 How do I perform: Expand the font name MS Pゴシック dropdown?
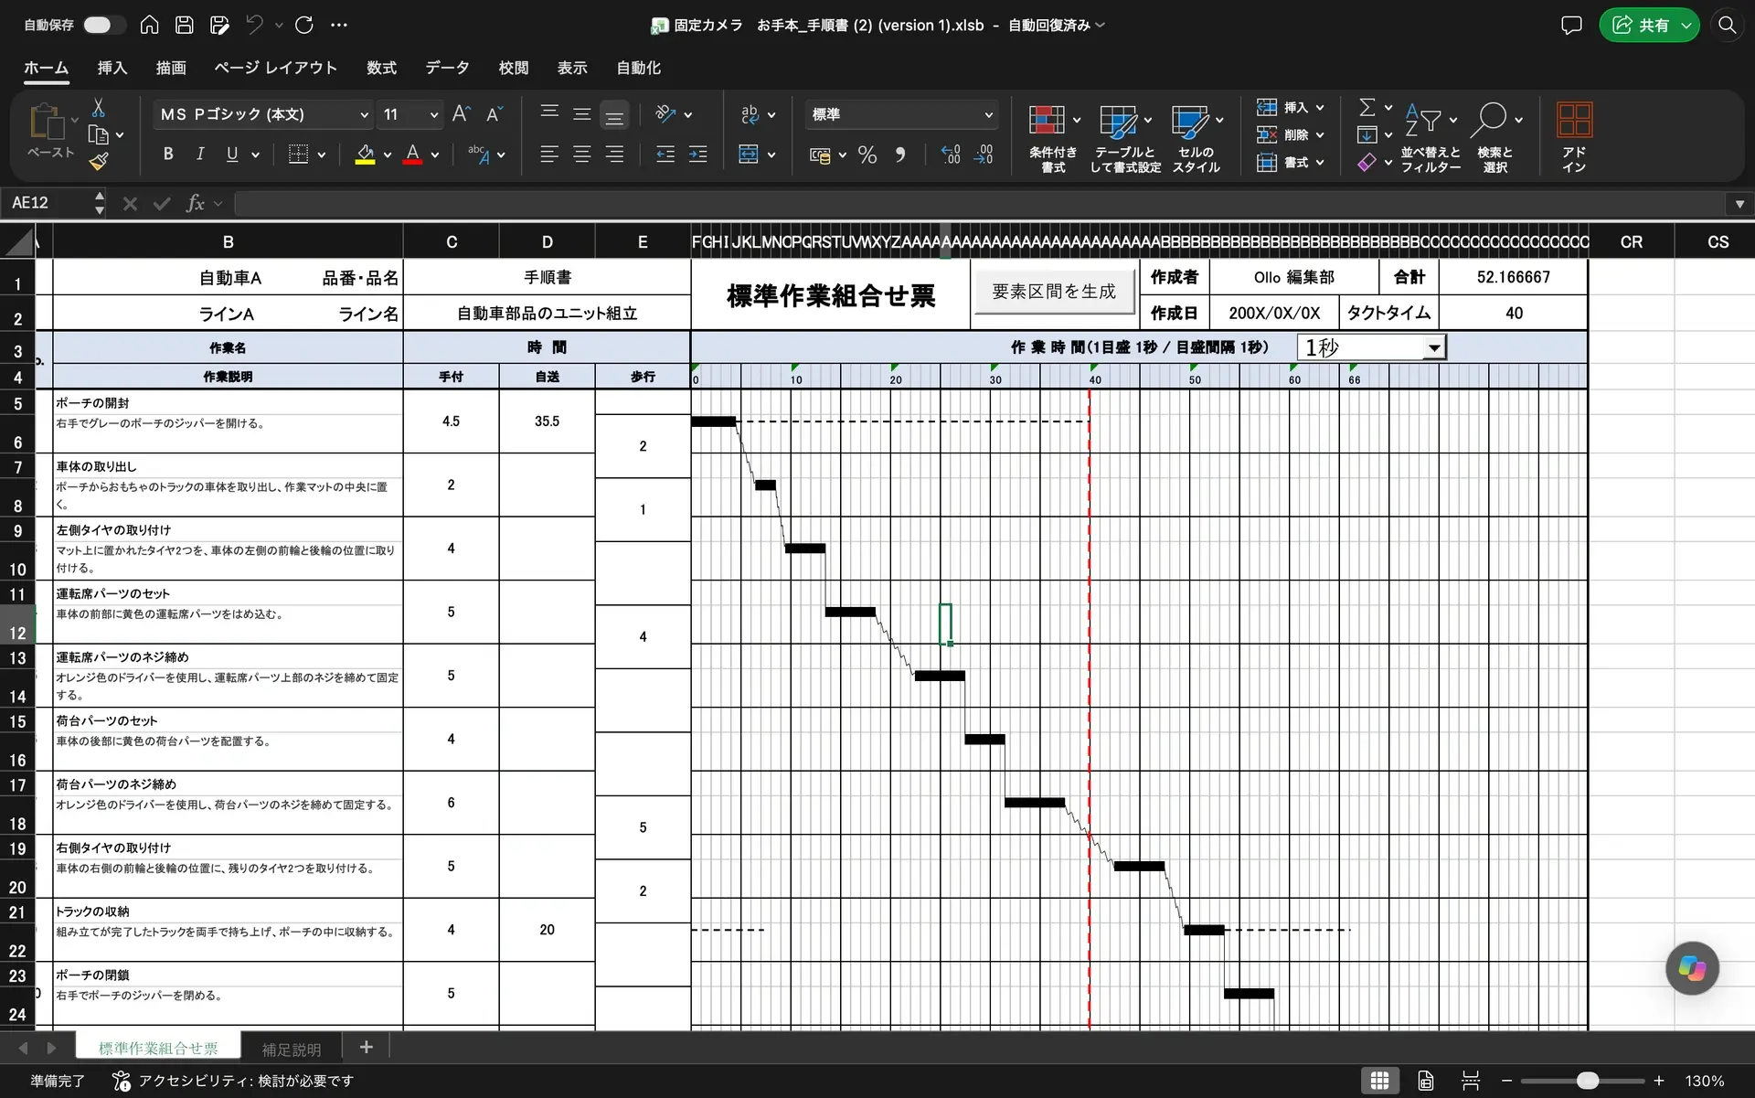(x=363, y=114)
